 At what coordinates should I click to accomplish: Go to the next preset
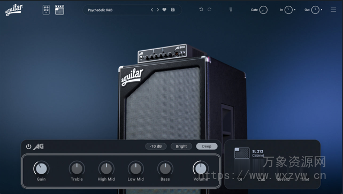click(x=158, y=10)
